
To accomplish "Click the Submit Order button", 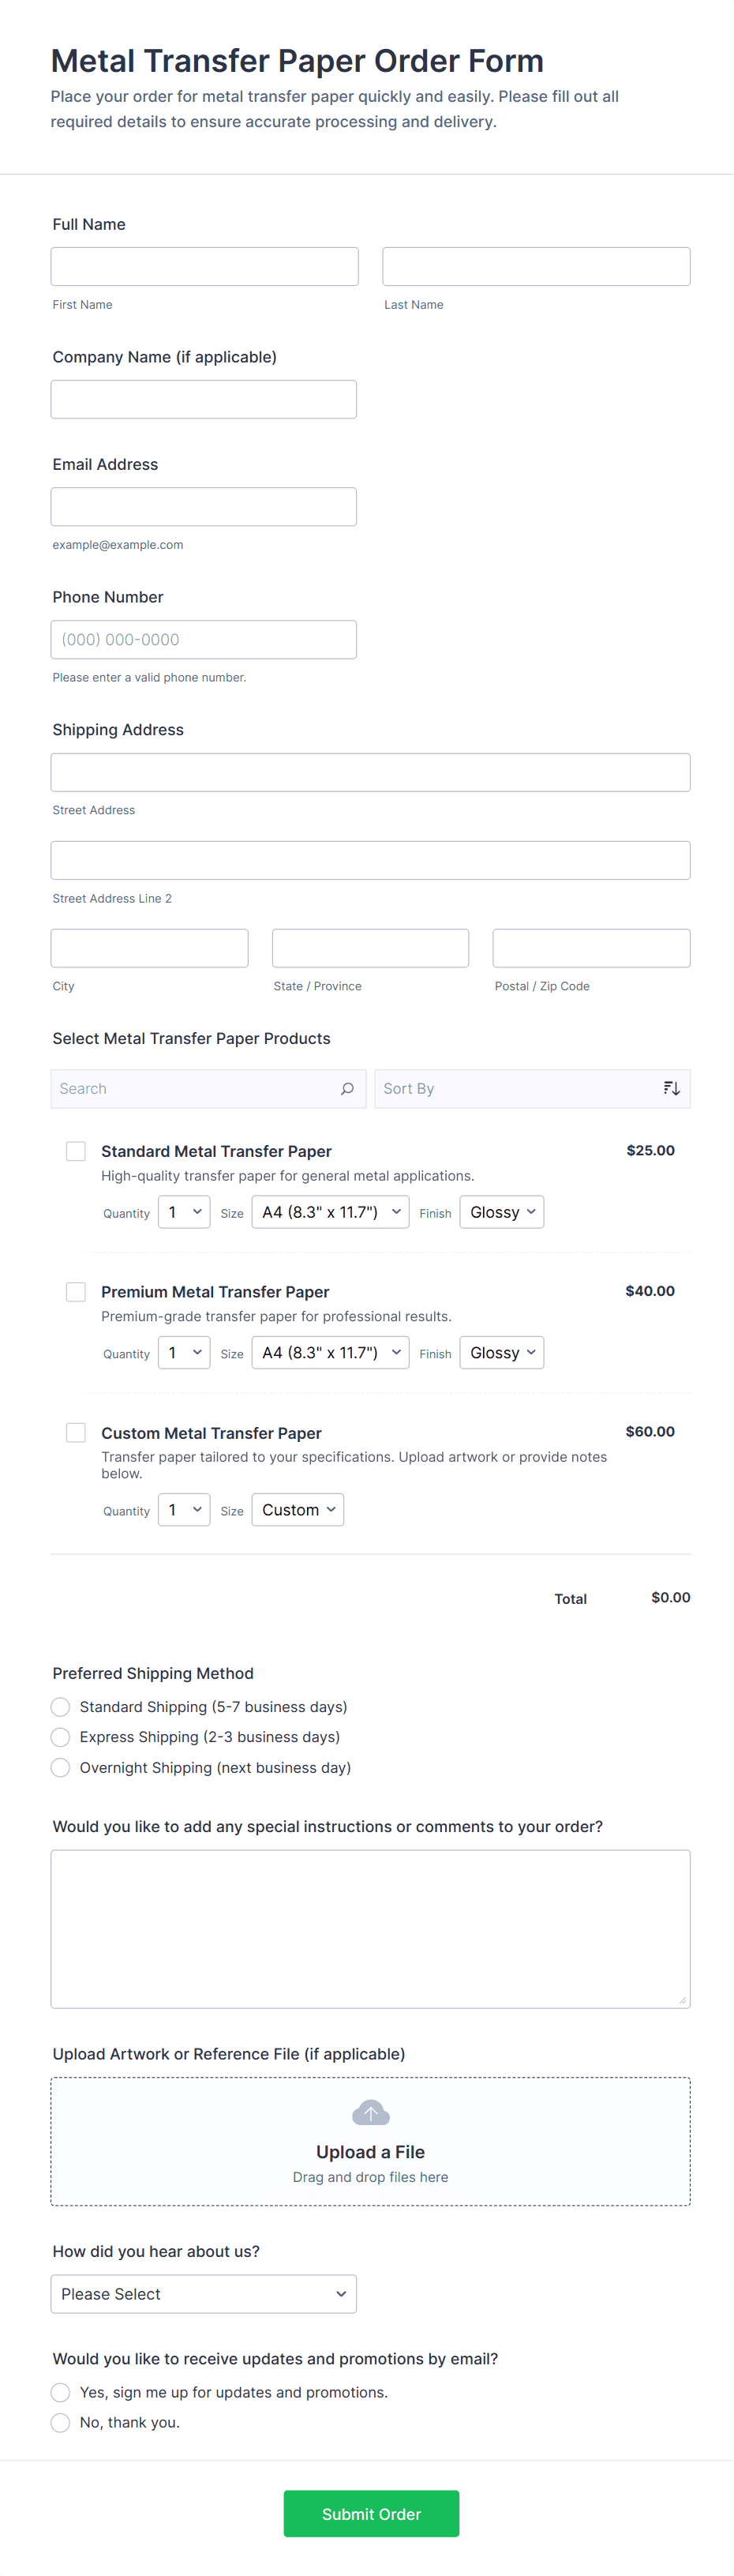I will (371, 2513).
